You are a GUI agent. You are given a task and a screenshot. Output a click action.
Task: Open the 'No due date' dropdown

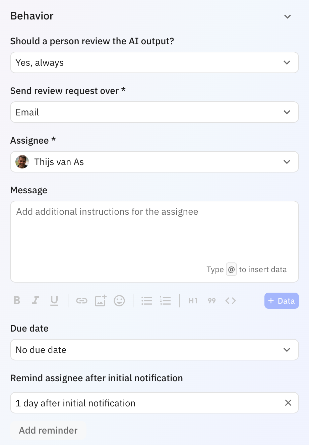(154, 350)
